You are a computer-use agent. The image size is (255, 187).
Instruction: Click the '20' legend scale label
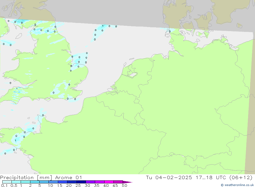[69, 185]
